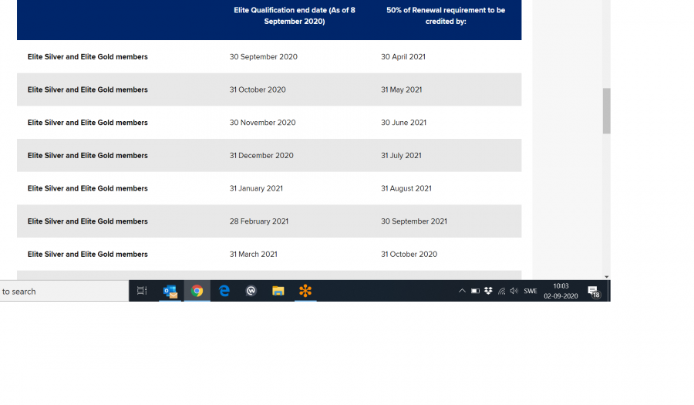Click the 31 October 2020 renewal date cell

(x=409, y=255)
